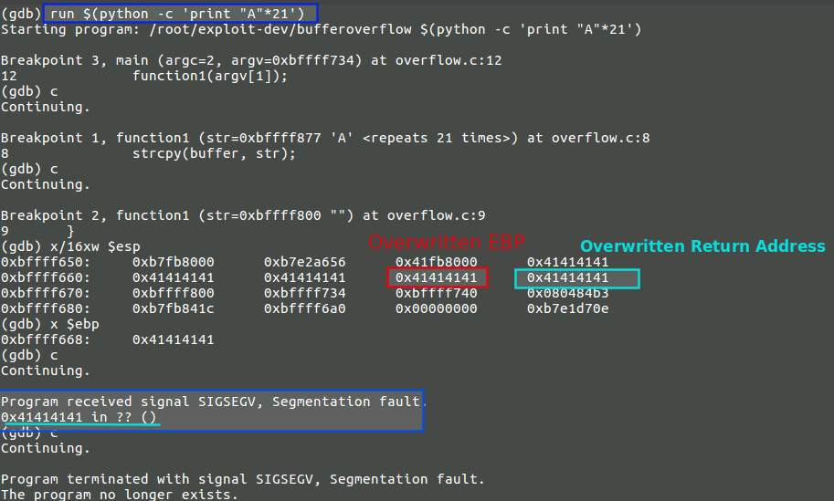Click the underlined '0x41414141 in ?? ()' text
The height and width of the screenshot is (501, 834).
[79, 417]
